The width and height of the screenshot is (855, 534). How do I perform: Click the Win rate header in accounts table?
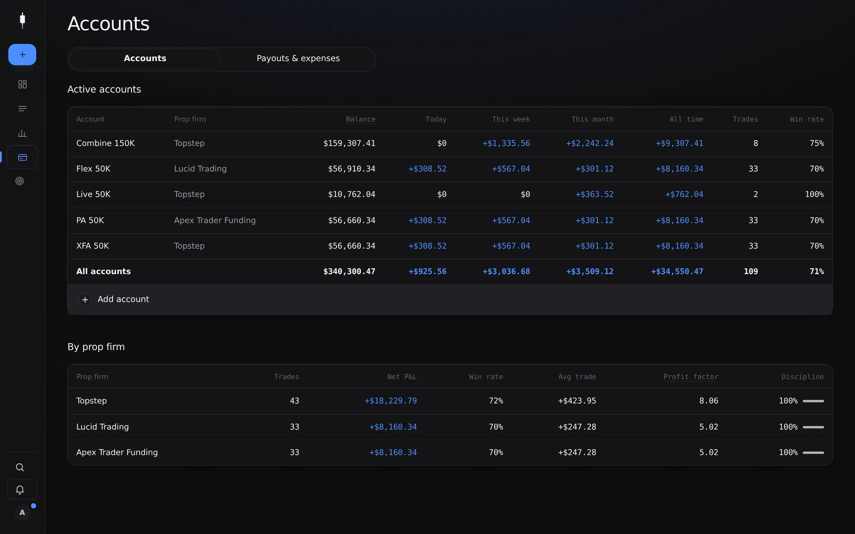pyautogui.click(x=807, y=119)
